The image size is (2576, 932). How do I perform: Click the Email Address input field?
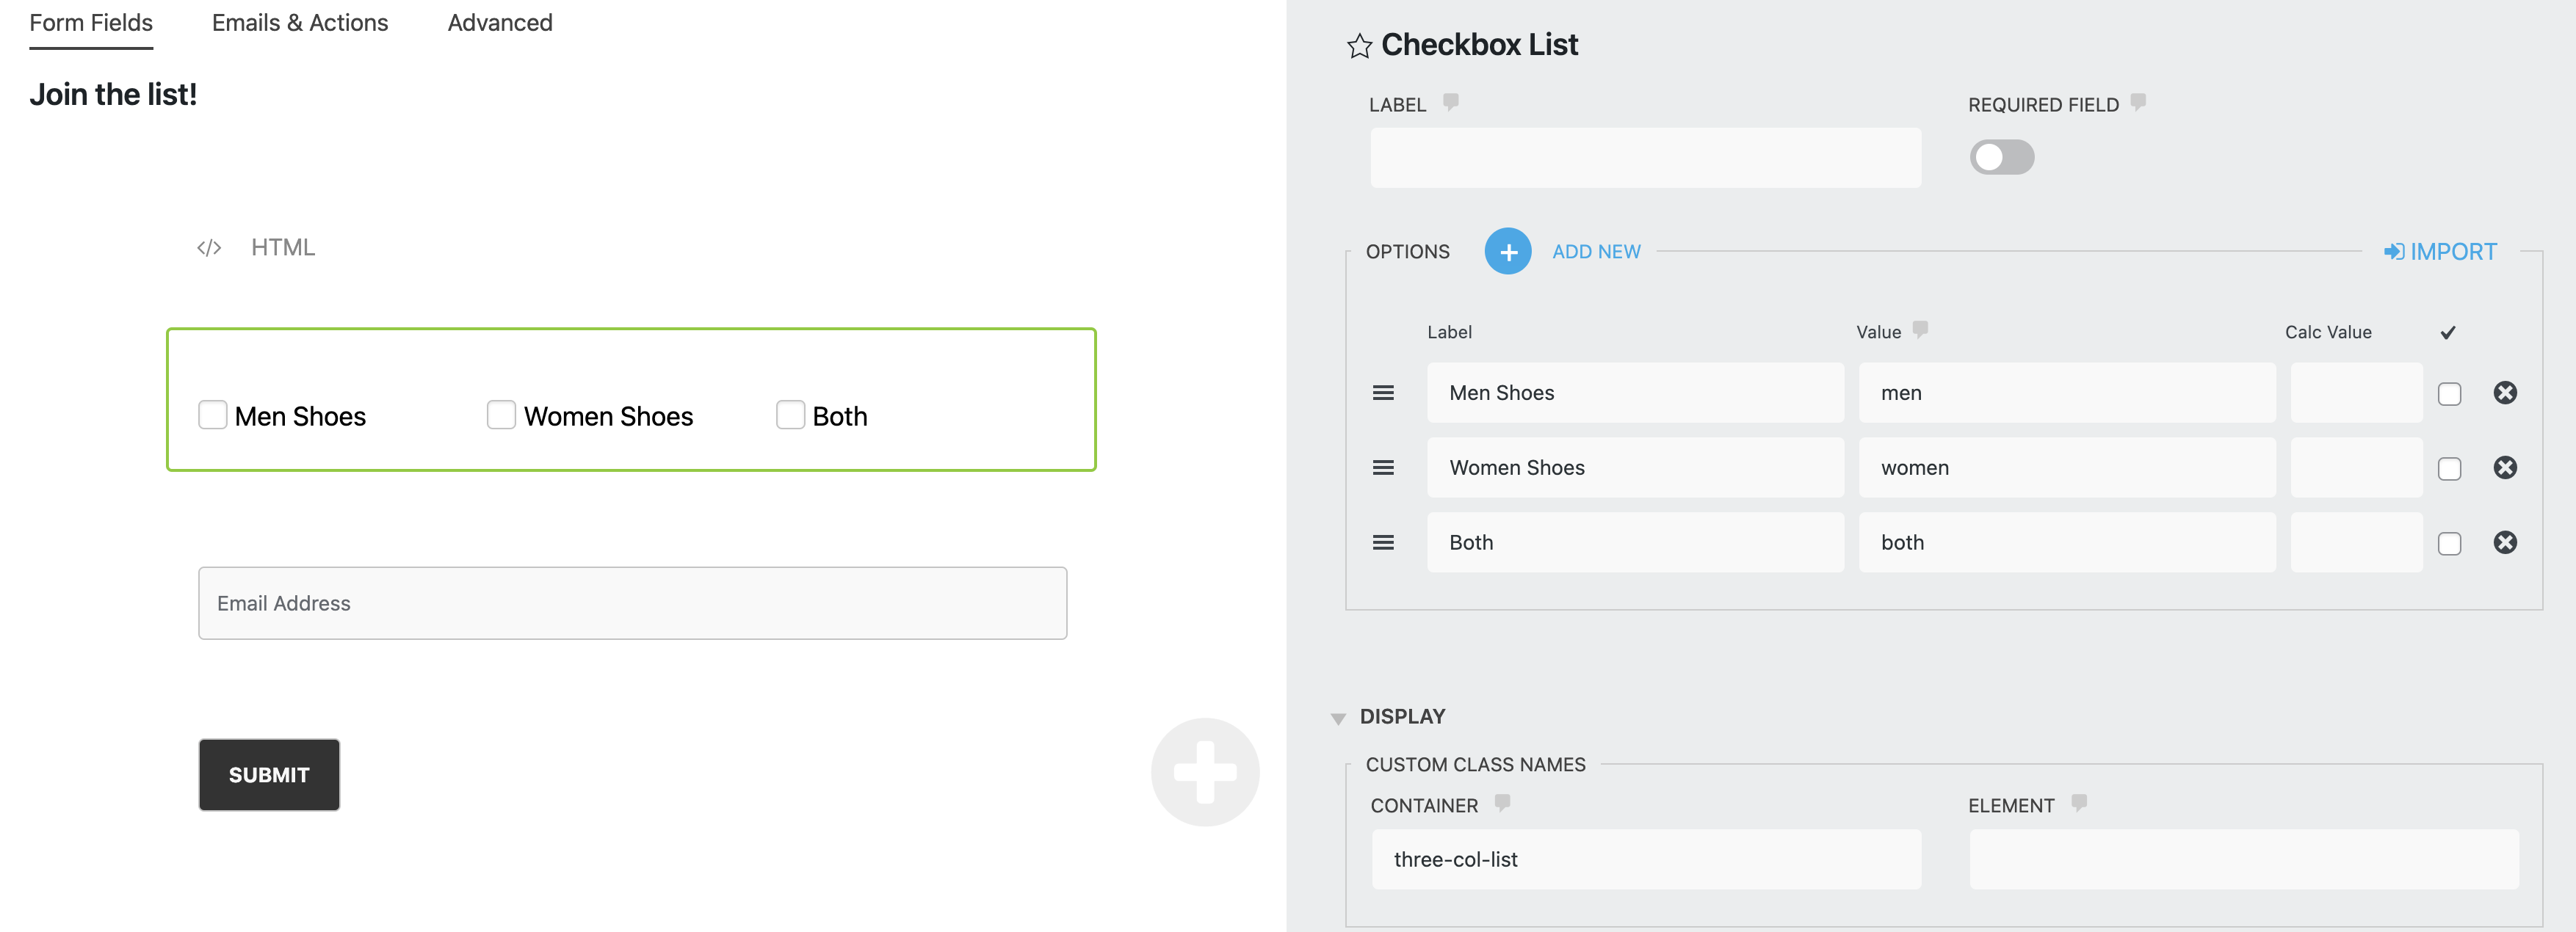point(632,602)
